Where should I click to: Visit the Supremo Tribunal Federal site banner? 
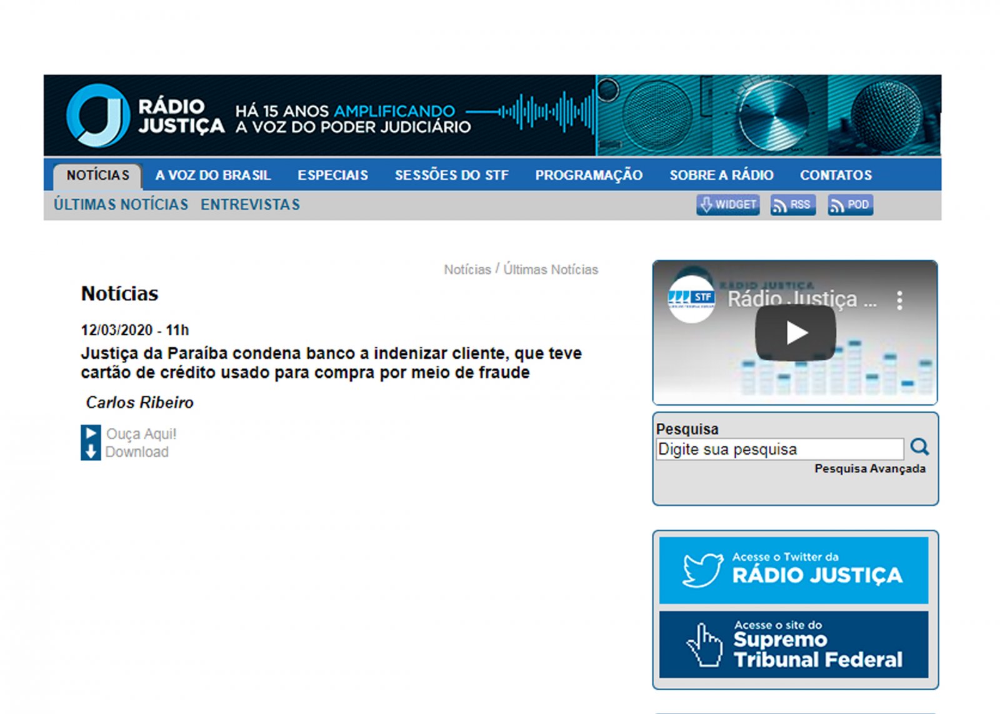[793, 645]
